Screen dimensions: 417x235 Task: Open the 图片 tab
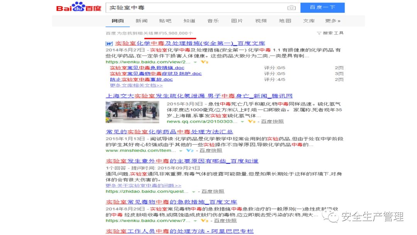click(237, 21)
